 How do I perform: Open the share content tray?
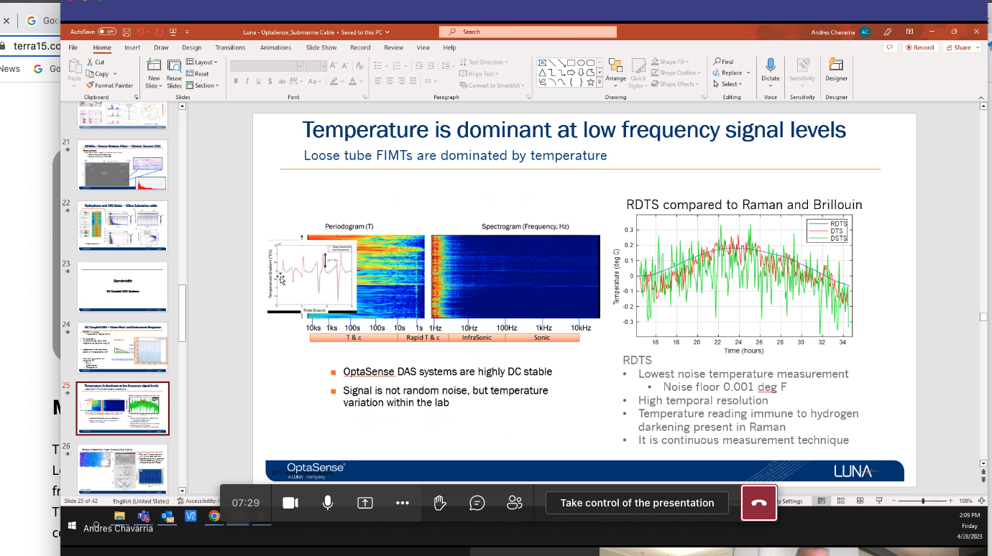click(x=365, y=503)
